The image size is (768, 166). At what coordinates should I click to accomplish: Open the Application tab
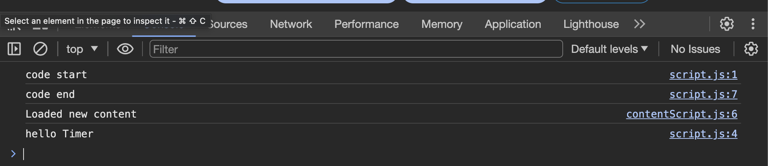(513, 24)
